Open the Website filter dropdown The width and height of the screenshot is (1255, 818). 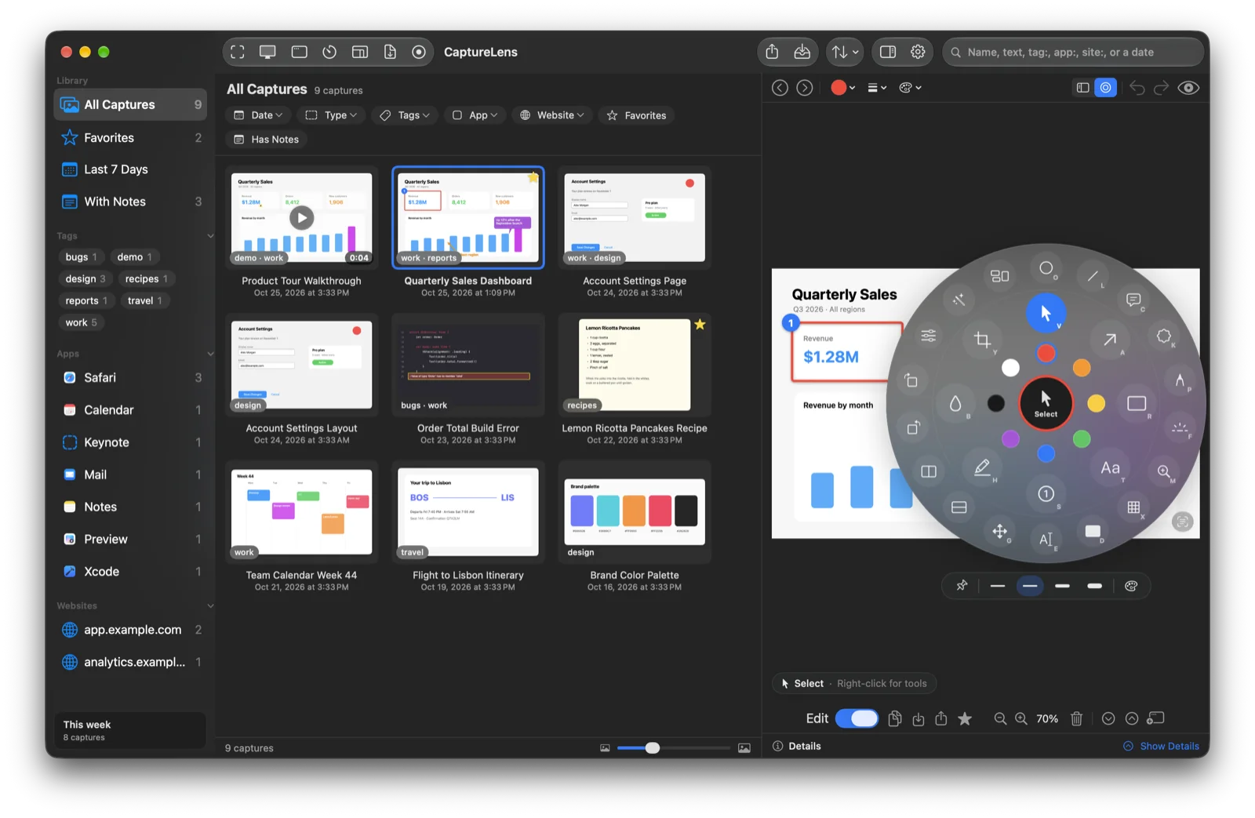pos(552,115)
